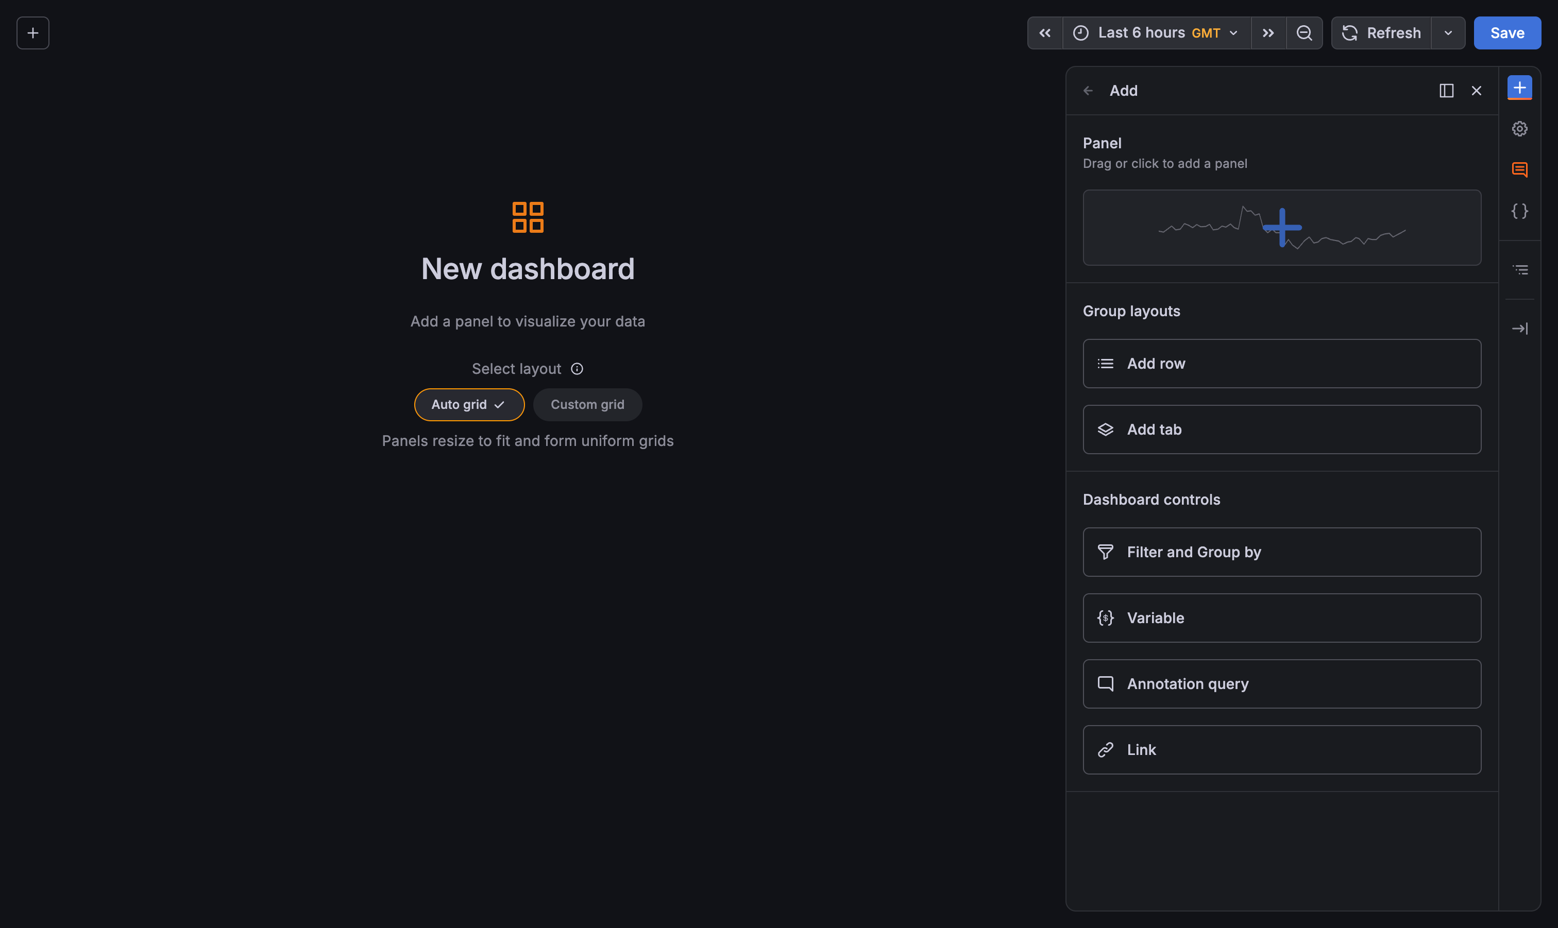
Task: Click 'Drag or click to add a panel' text
Action: point(1164,164)
